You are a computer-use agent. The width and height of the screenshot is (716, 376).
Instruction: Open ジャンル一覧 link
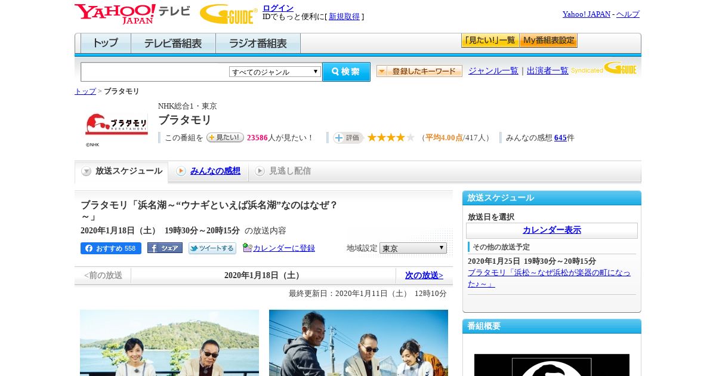[x=493, y=70]
